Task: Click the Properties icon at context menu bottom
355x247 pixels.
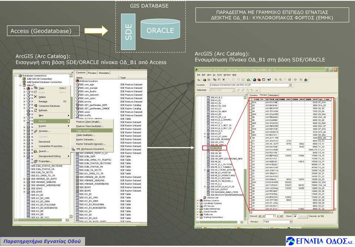Action: point(35,161)
